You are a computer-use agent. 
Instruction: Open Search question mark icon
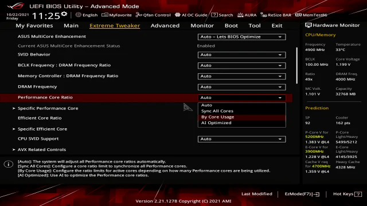click(x=214, y=15)
